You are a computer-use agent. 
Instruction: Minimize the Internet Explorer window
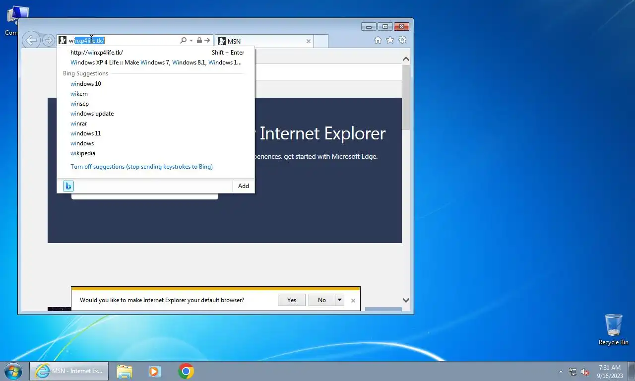[369, 27]
